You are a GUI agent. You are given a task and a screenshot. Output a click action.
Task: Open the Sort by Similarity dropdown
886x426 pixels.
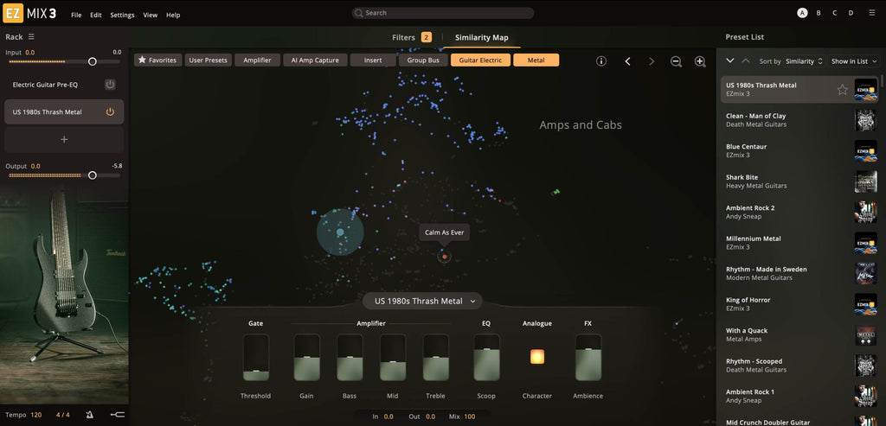[x=806, y=61]
